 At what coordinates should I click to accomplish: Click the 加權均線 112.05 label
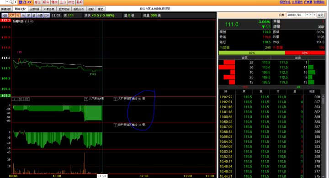click(x=23, y=21)
